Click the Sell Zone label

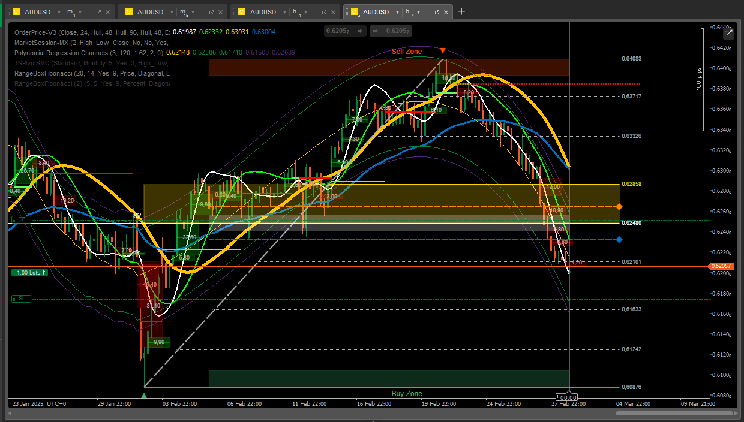(x=407, y=52)
